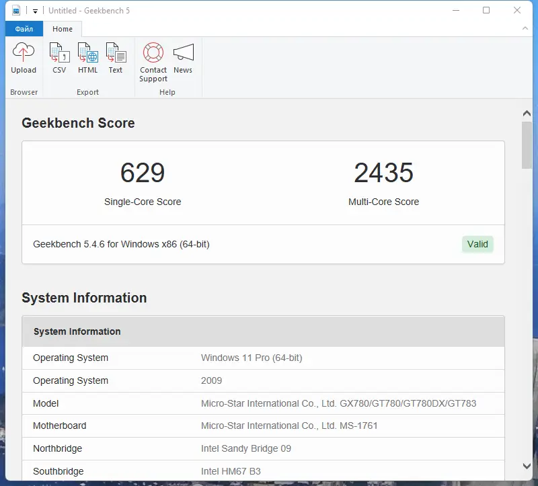Click the System Information table header
This screenshot has height=486, width=538.
(263, 331)
